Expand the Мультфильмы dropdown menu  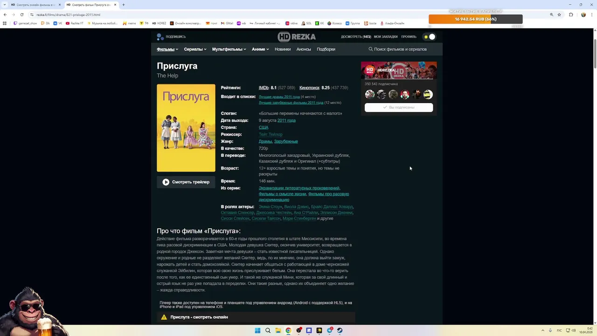[229, 49]
